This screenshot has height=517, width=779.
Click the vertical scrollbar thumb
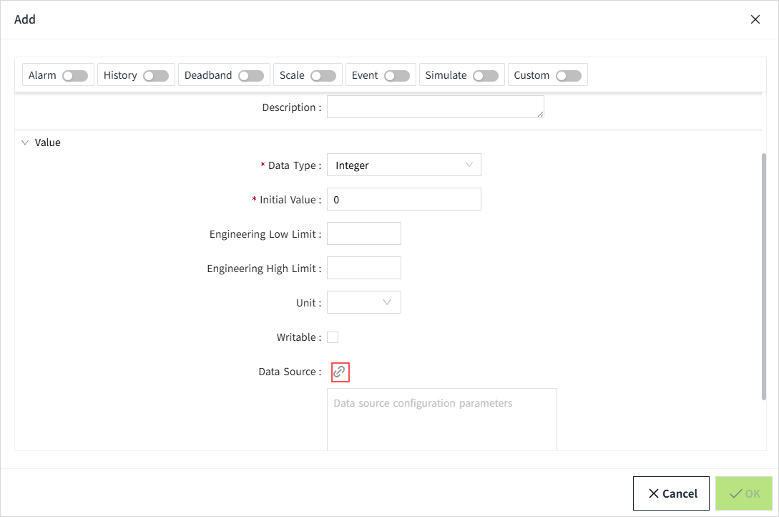click(x=763, y=276)
